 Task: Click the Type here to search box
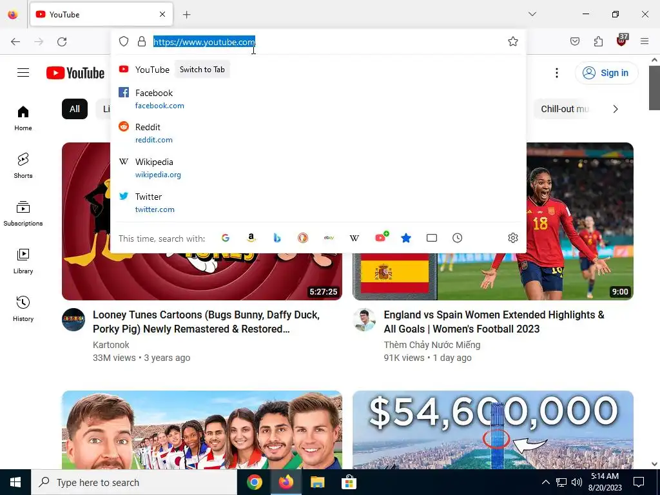pos(134,482)
